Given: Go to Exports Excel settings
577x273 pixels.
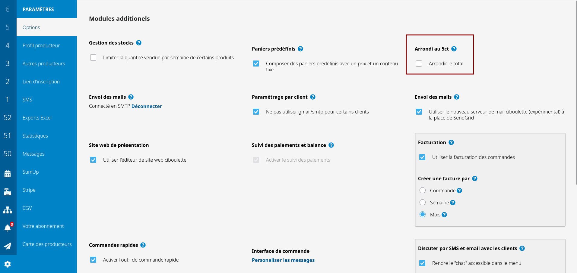Looking at the screenshot, I should click(37, 118).
